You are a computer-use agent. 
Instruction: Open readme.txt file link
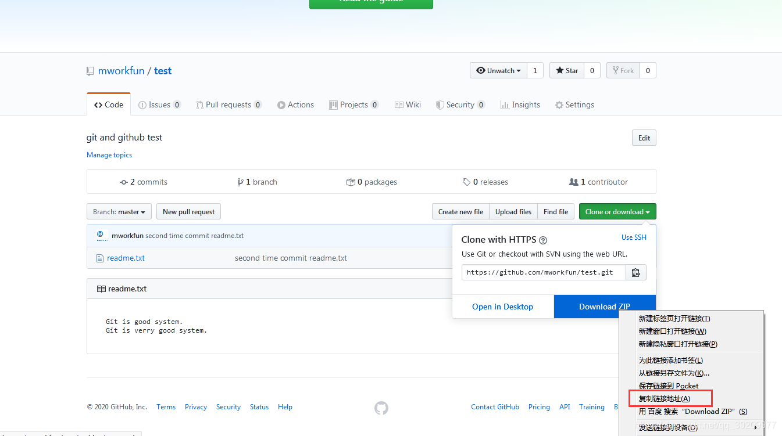[126, 258]
